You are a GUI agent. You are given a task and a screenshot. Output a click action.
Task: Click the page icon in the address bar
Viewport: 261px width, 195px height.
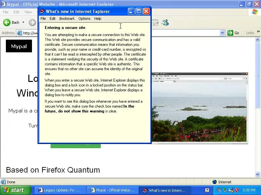pos(20,33)
